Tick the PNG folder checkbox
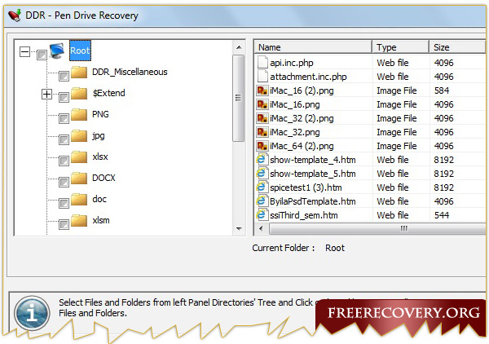 (x=64, y=118)
